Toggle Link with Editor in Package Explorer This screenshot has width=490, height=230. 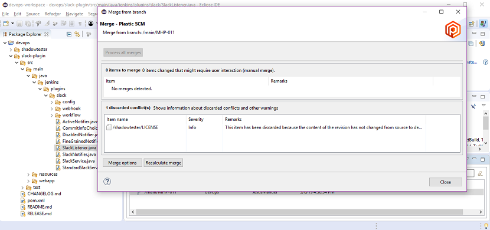click(x=77, y=34)
